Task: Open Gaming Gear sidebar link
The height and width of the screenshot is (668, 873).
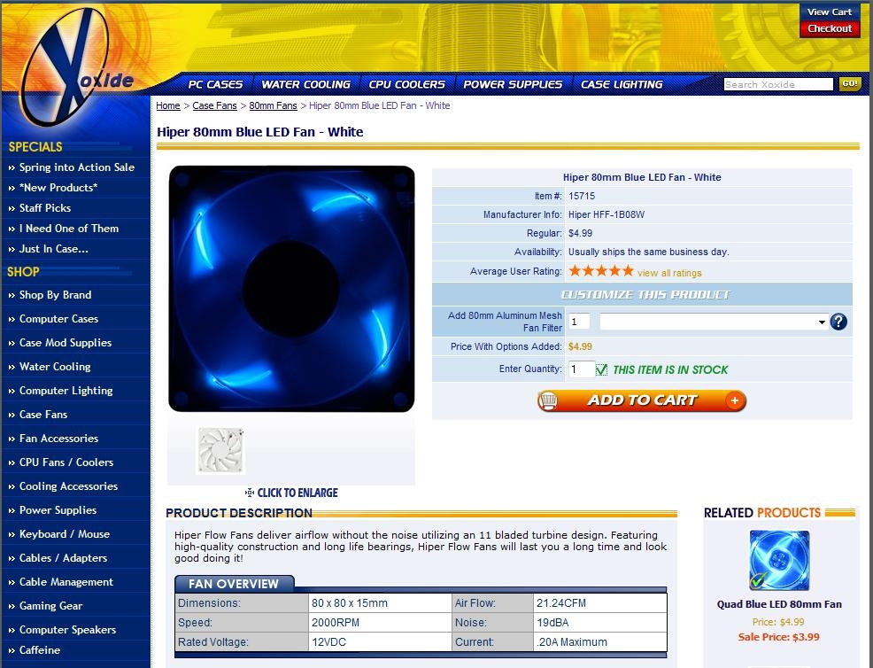Action: tap(50, 606)
